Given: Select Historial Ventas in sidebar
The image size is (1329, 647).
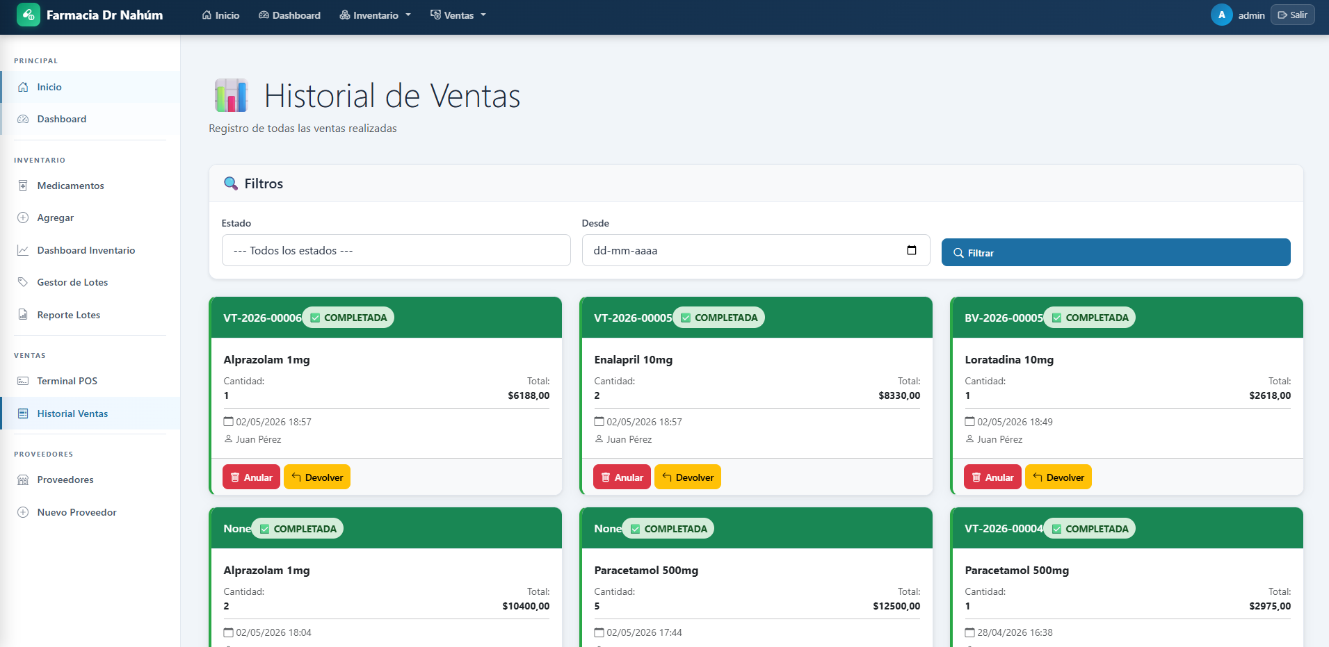Looking at the screenshot, I should tap(90, 413).
